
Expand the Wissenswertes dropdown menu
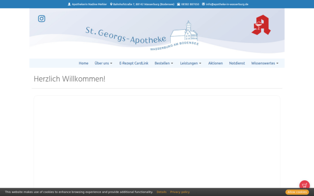coord(265,63)
